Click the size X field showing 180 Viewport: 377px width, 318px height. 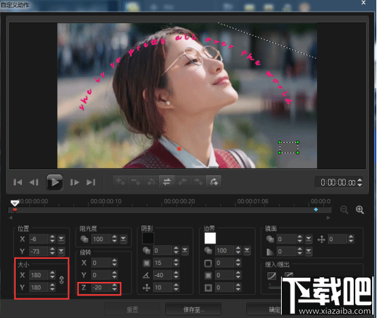[x=39, y=275]
